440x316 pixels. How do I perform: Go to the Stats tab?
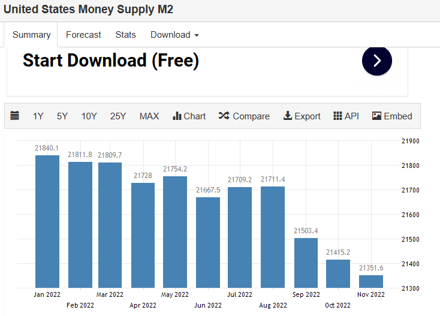125,35
